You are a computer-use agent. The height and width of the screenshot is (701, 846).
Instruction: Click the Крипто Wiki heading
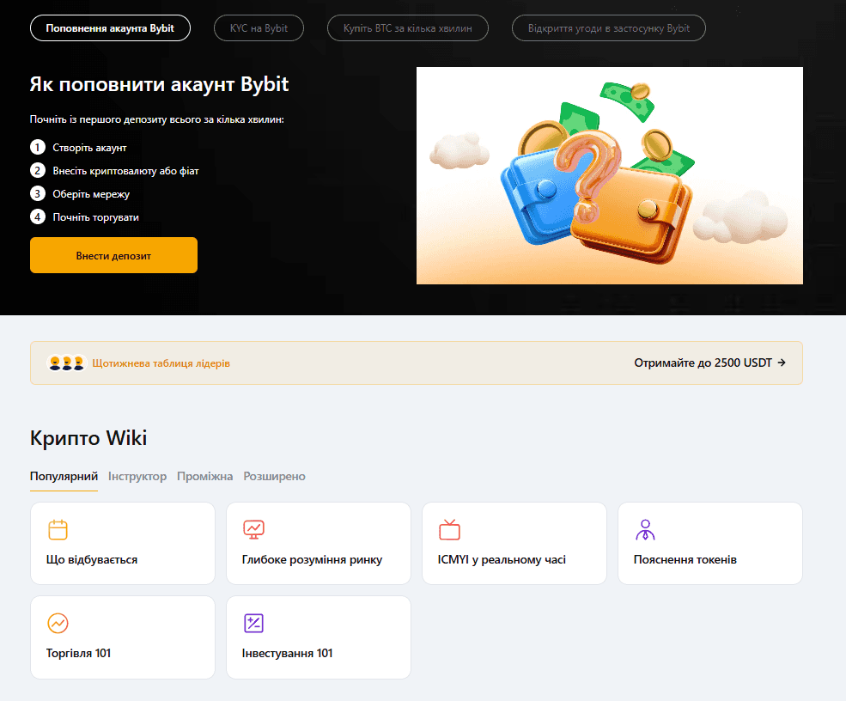point(88,437)
